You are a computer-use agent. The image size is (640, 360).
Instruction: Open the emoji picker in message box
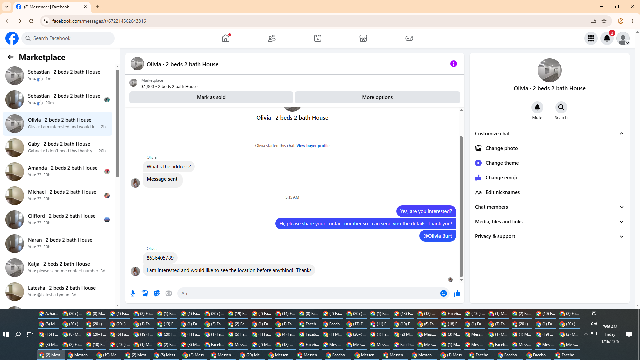tap(443, 293)
